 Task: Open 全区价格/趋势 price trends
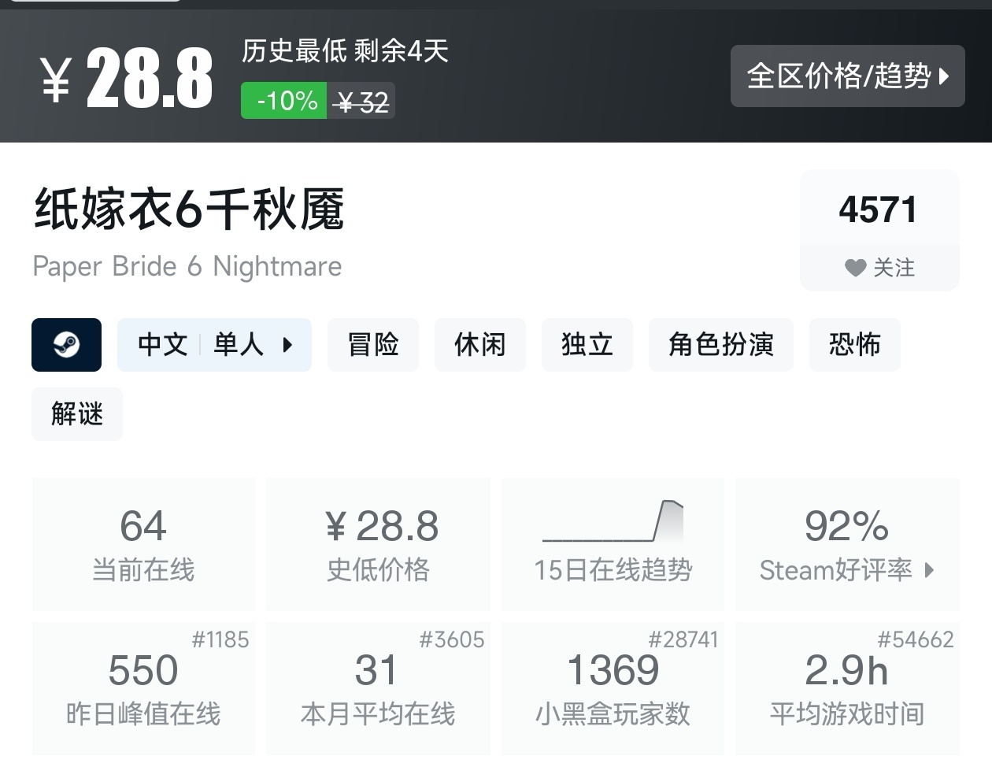[x=838, y=76]
